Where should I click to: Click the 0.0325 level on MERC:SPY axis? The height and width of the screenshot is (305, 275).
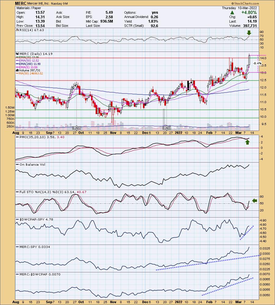(265, 249)
